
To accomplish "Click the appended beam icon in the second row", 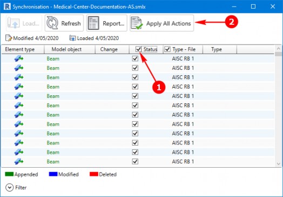I will pyautogui.click(x=19, y=68).
